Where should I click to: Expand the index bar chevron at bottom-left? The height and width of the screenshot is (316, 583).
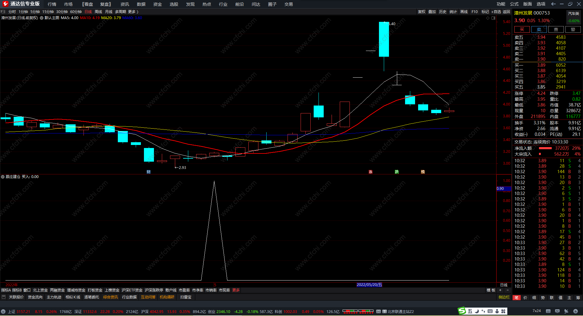click(x=3, y=311)
